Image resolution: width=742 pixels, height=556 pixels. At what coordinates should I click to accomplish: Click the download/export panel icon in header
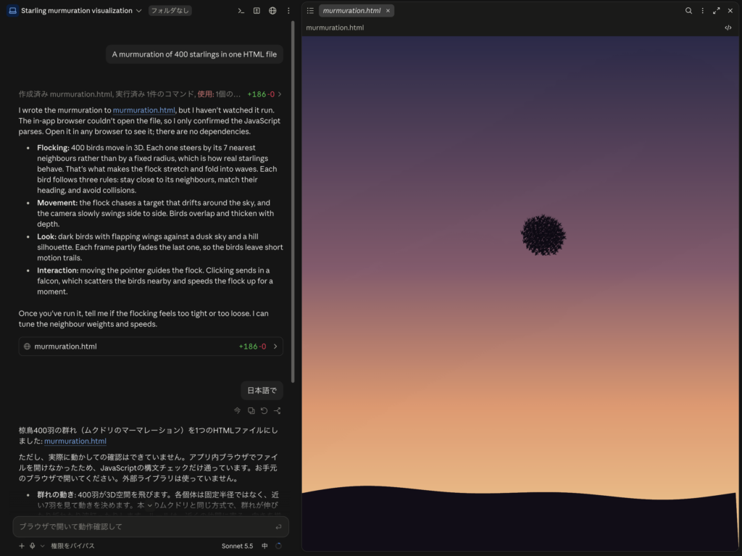point(257,10)
